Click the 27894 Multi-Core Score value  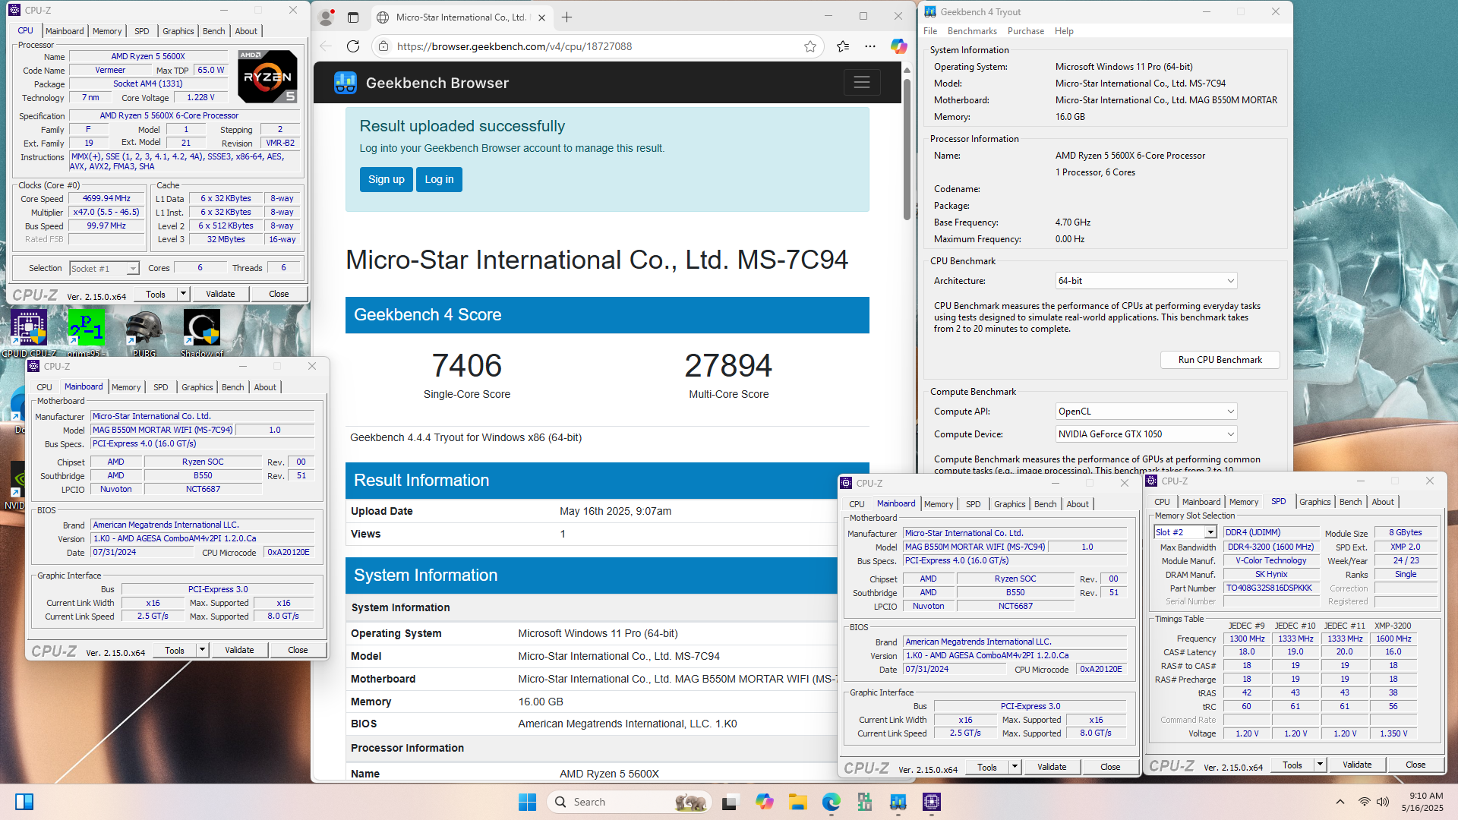(728, 365)
